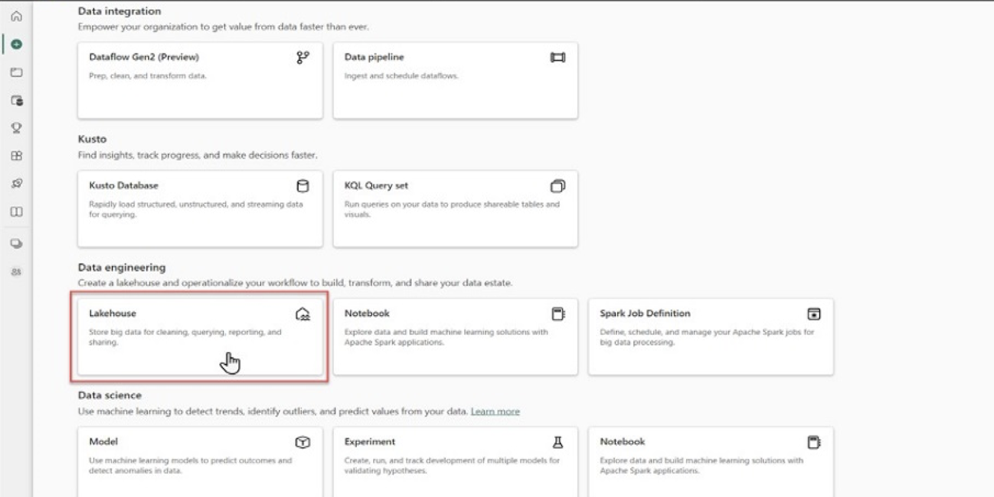
Task: Click the Dataflow Gen2 (Preview) branch icon
Action: (x=303, y=57)
